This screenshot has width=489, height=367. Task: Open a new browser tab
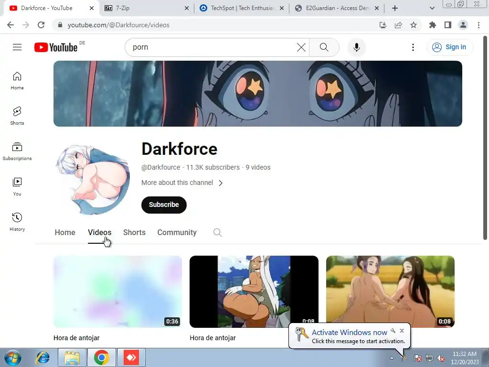(395, 8)
